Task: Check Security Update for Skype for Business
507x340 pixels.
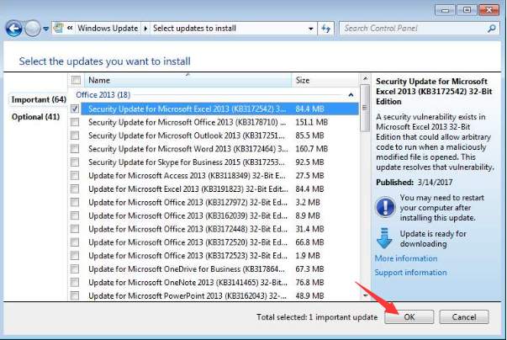Action: click(x=75, y=162)
